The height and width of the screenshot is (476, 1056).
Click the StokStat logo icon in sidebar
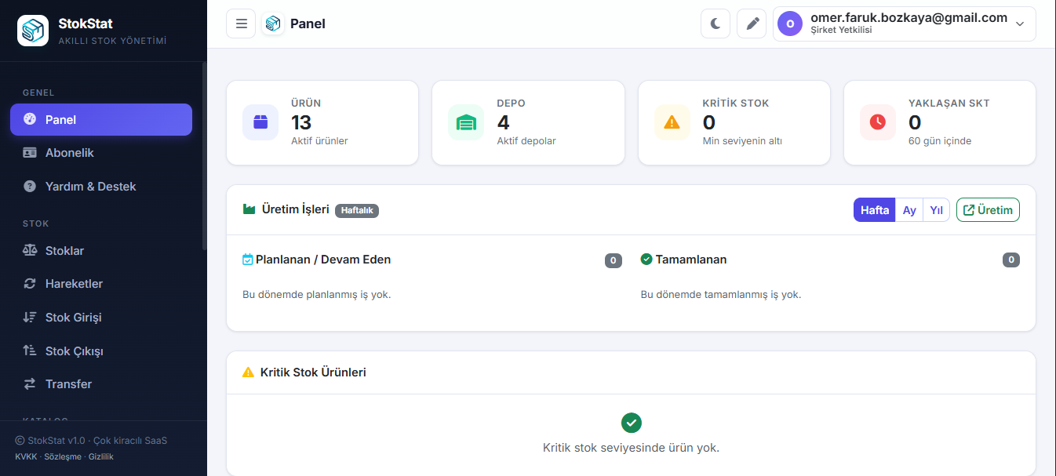pyautogui.click(x=33, y=31)
